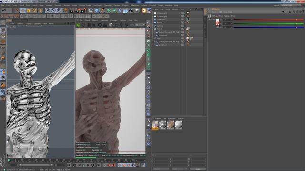Click Make Editable icon in left palette
Screen dimensions: 305x171
coord(3,23)
